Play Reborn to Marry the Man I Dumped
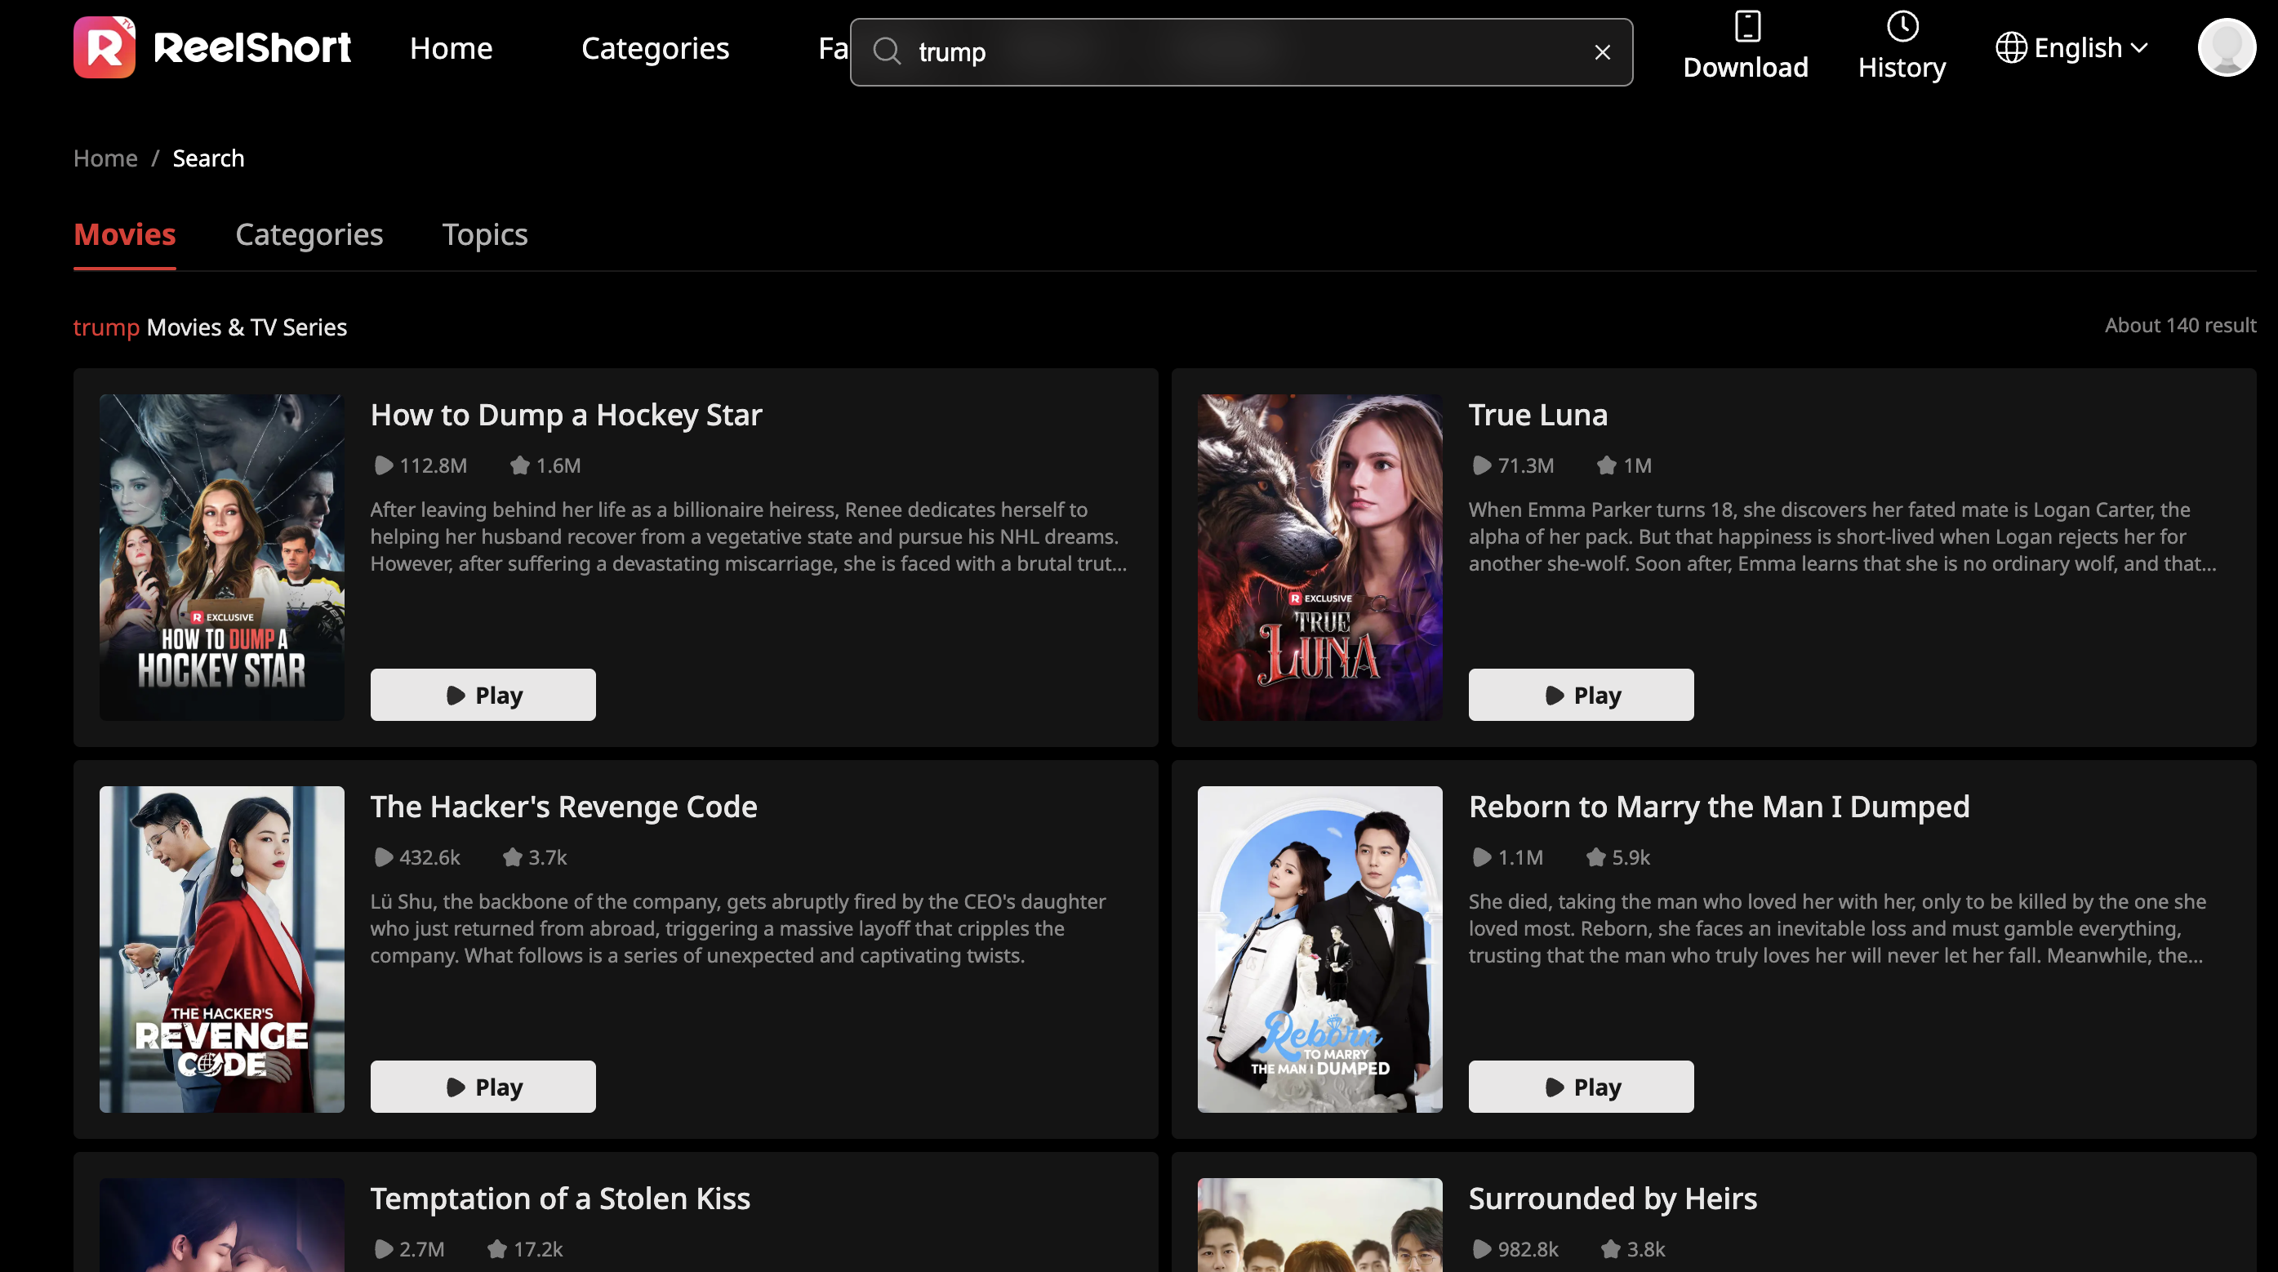 pos(1582,1086)
